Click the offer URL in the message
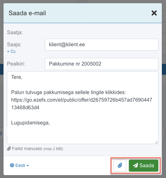This screenshot has height=178, width=166. click(x=81, y=104)
